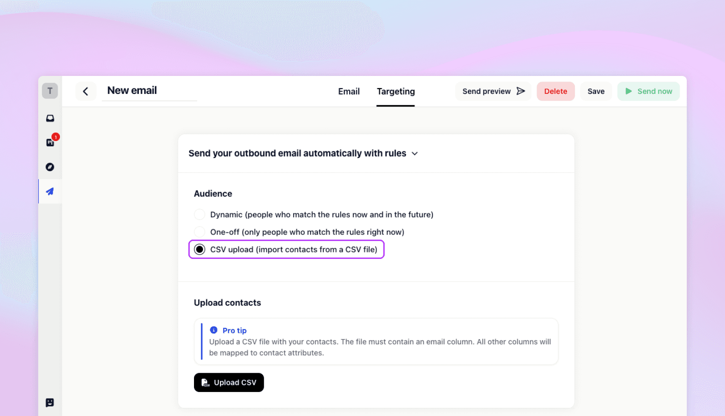The height and width of the screenshot is (416, 725).
Task: Click the CSV file icon on Upload button
Action: (x=204, y=383)
